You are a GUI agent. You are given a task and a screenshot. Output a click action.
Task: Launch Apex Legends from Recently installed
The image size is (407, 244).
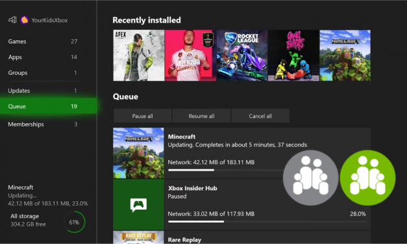(x=139, y=55)
